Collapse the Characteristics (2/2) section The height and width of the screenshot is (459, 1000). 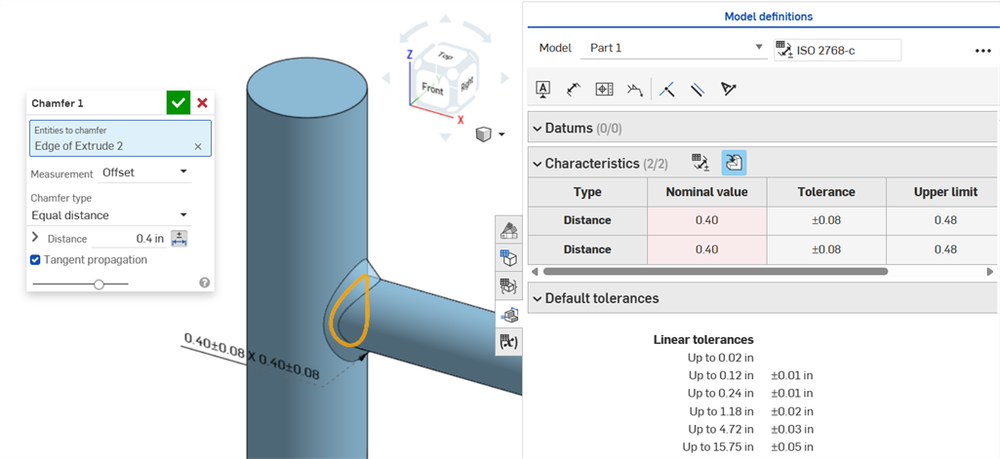(x=537, y=164)
